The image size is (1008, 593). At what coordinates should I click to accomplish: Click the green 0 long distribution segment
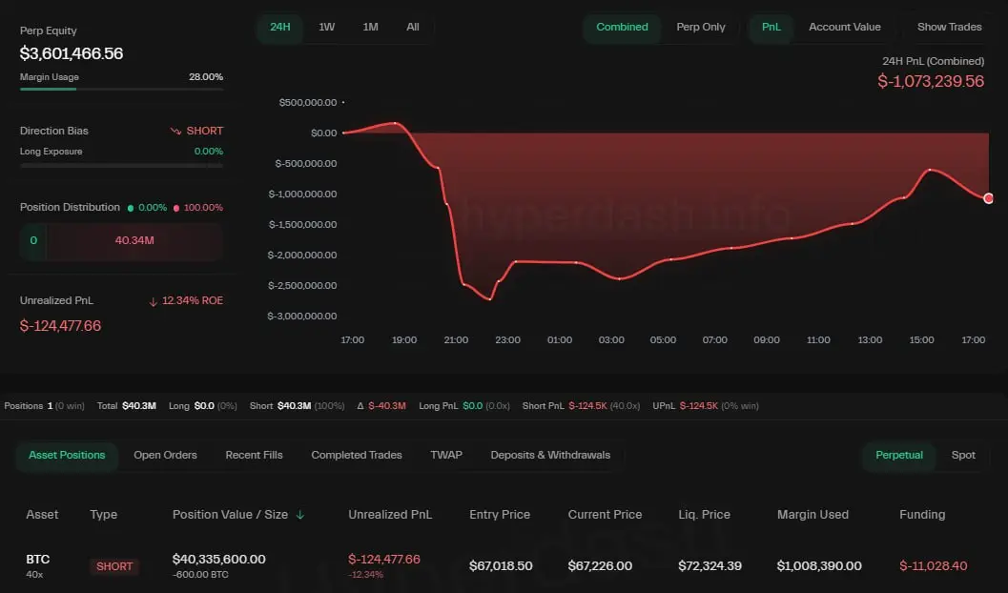[33, 241]
